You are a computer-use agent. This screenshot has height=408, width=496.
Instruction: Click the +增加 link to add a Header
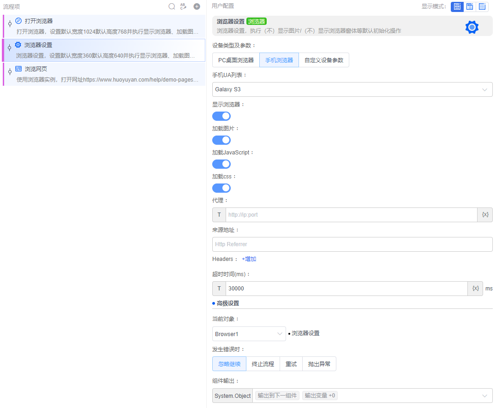[x=249, y=259]
